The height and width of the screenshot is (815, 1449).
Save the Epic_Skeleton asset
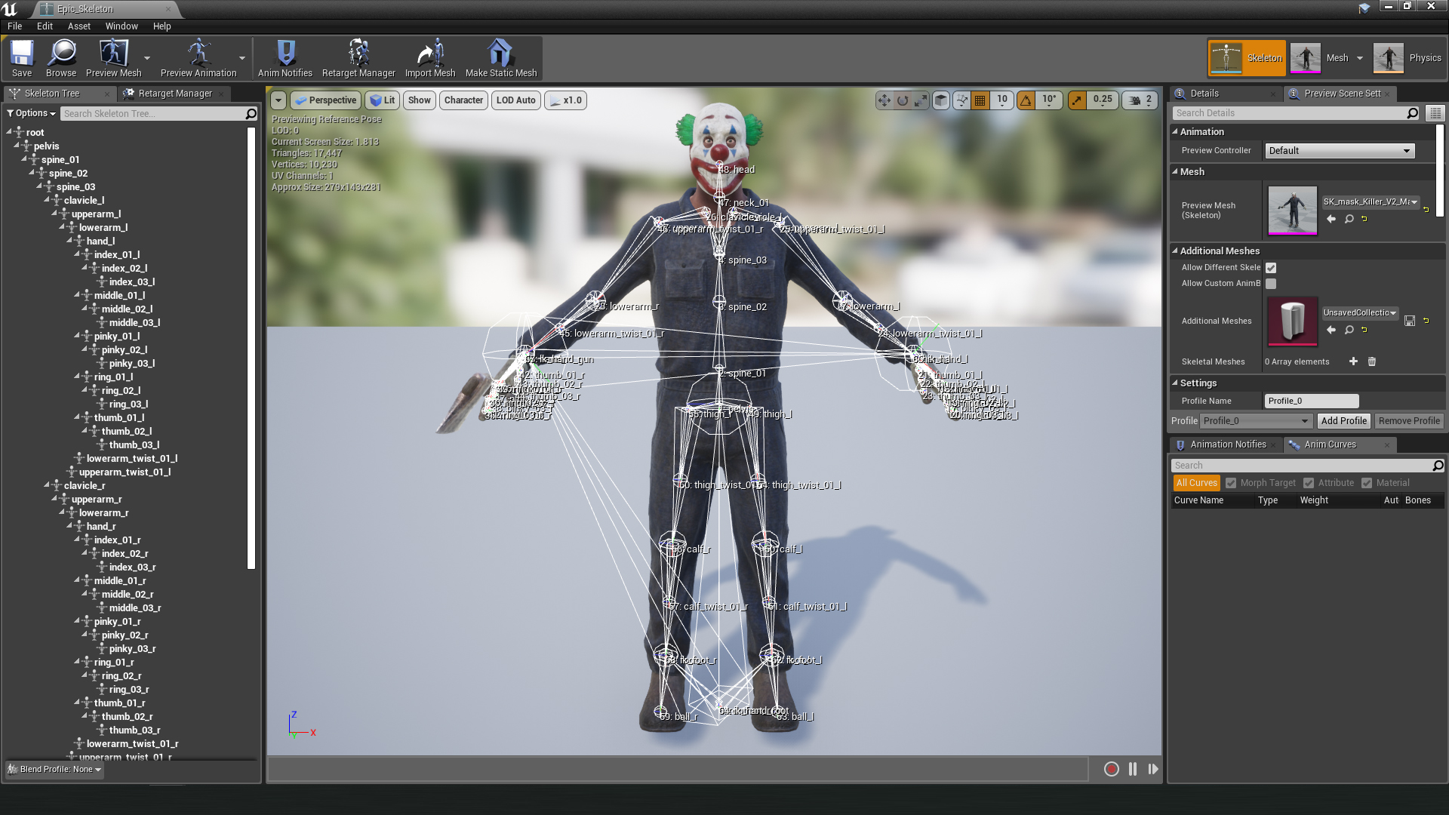(x=22, y=58)
